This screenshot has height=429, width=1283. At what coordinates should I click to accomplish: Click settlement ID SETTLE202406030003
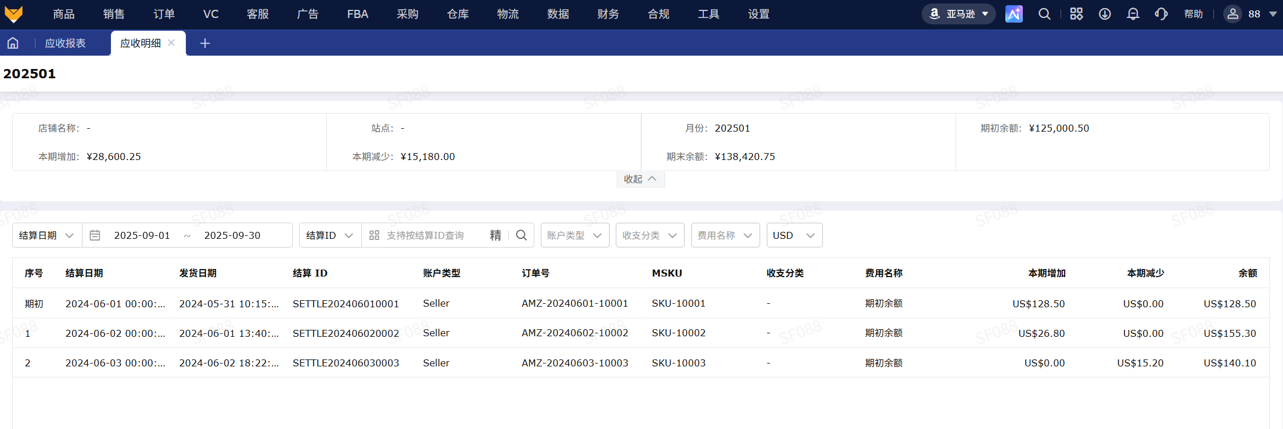(x=346, y=363)
